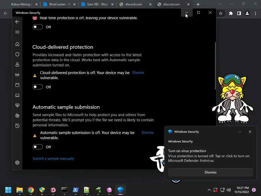Screen dimensions: 261x196
Task: Turn on Real-time protection toggle
Action: tap(38, 27)
